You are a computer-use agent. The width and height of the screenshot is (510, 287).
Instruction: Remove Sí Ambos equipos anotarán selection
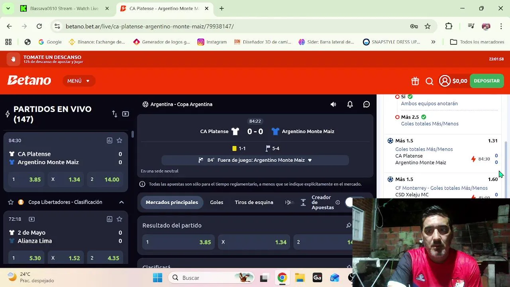(x=397, y=97)
